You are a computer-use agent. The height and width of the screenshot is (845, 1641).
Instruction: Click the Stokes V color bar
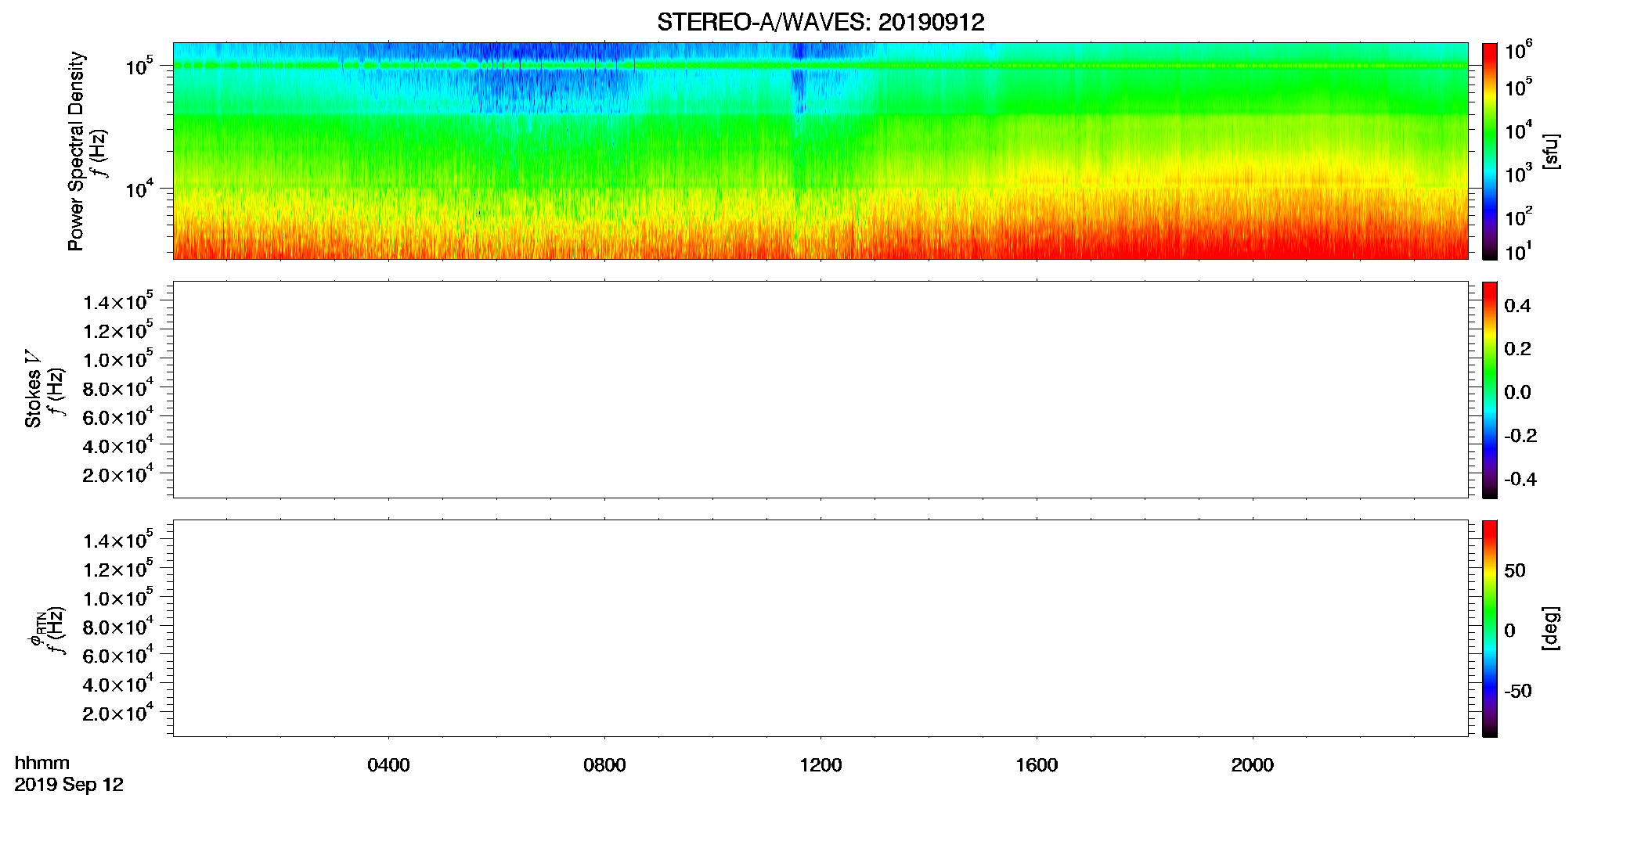click(x=1490, y=390)
